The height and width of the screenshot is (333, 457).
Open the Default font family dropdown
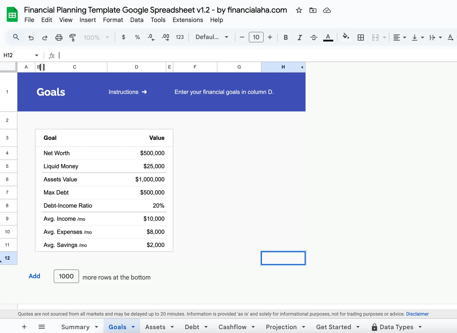[x=212, y=37]
